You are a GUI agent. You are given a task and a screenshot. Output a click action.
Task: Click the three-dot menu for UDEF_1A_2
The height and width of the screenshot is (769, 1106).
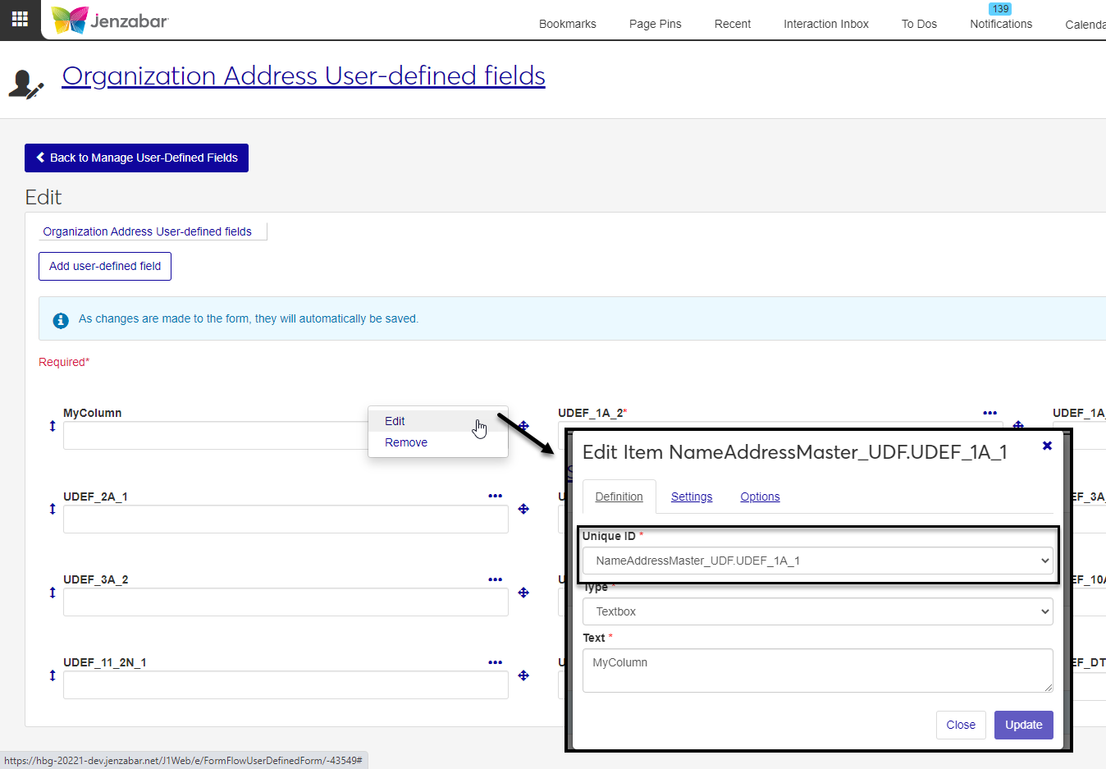point(989,413)
